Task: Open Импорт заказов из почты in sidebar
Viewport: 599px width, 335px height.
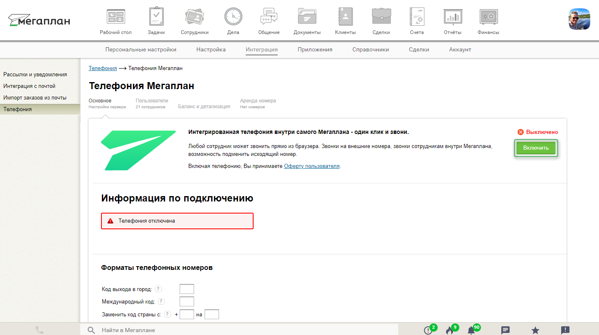Action: (x=35, y=98)
